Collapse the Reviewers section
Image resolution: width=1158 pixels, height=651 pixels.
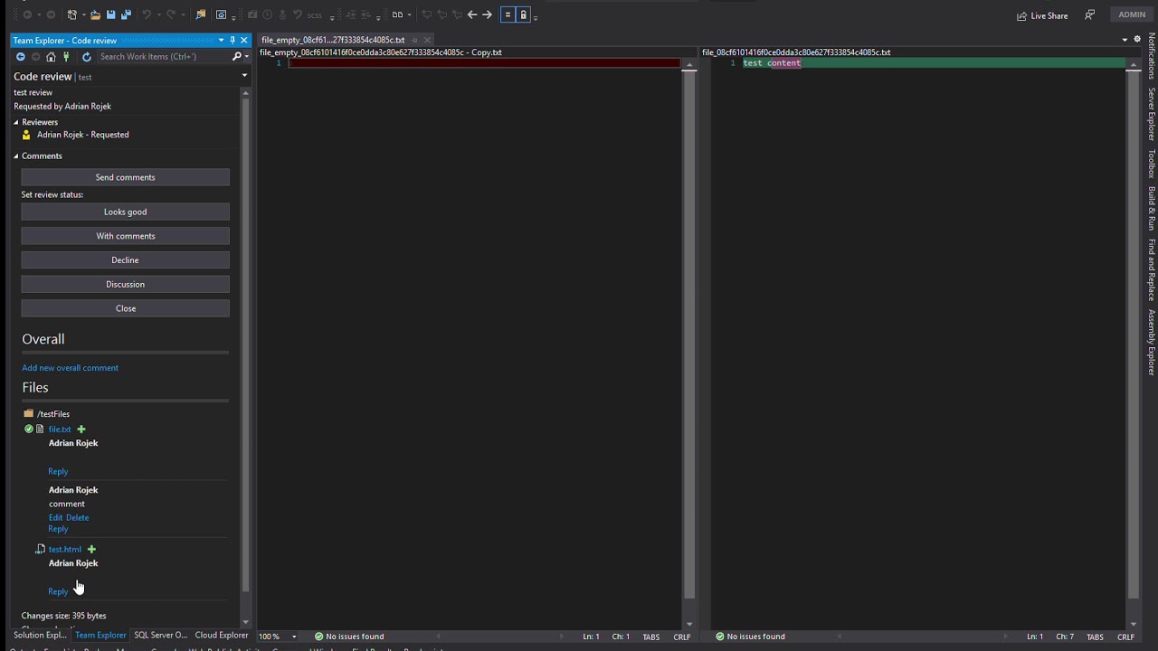point(15,122)
